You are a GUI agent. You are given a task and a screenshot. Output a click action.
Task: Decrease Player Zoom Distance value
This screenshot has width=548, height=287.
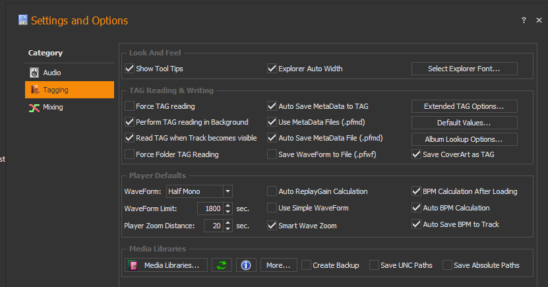pyautogui.click(x=228, y=229)
